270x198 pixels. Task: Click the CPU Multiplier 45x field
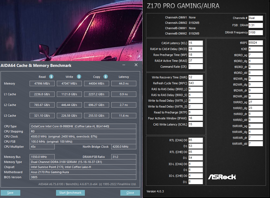click(42, 147)
